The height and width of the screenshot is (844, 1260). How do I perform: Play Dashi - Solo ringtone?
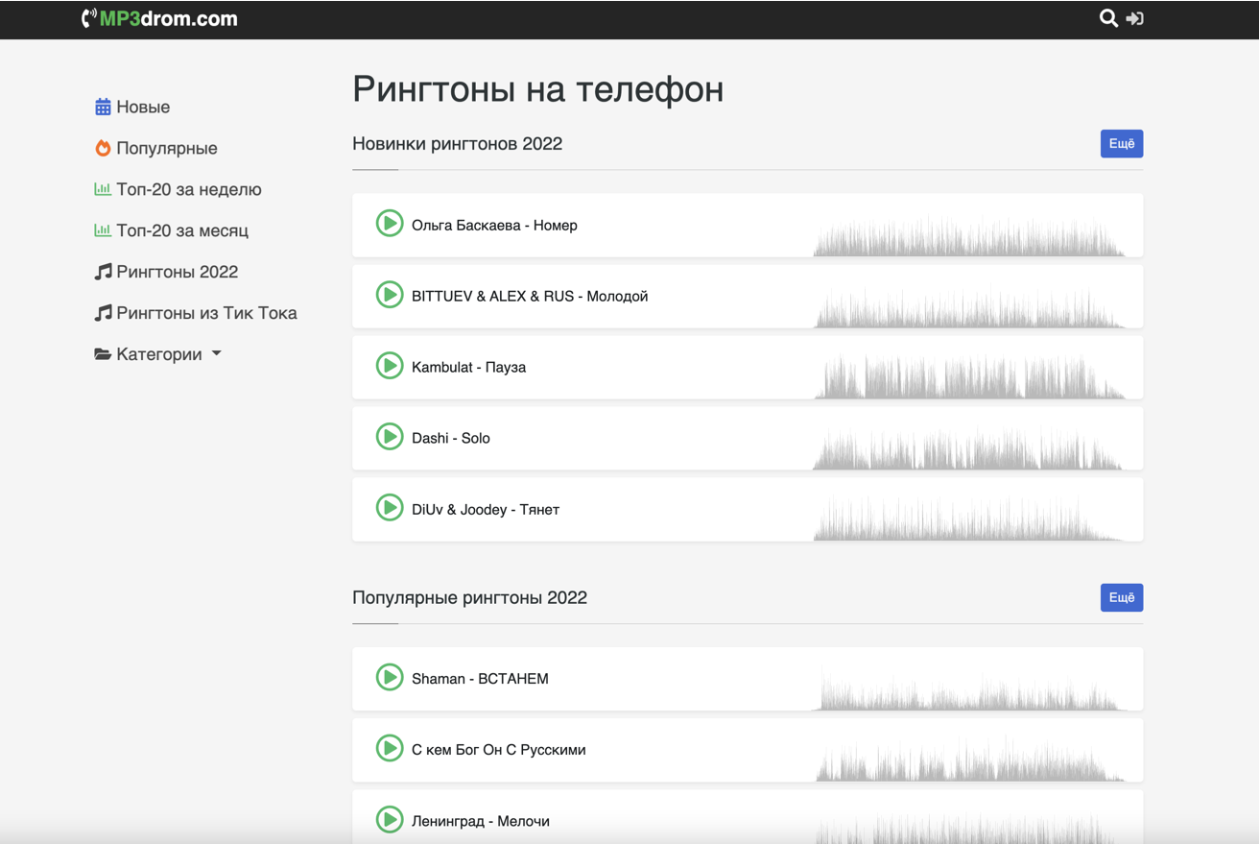point(389,437)
